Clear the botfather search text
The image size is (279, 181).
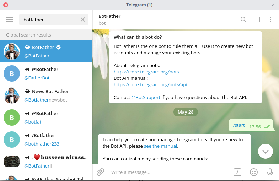[83, 20]
